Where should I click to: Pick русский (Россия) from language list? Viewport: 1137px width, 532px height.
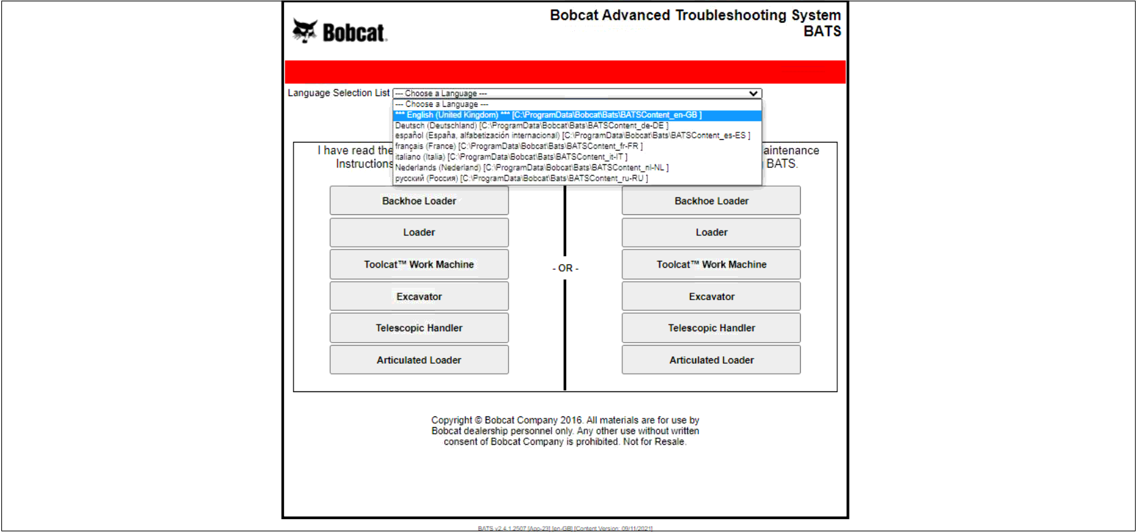tap(521, 178)
